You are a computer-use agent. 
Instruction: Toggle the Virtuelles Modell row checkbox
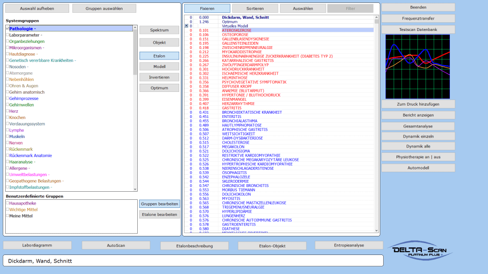click(x=186, y=26)
